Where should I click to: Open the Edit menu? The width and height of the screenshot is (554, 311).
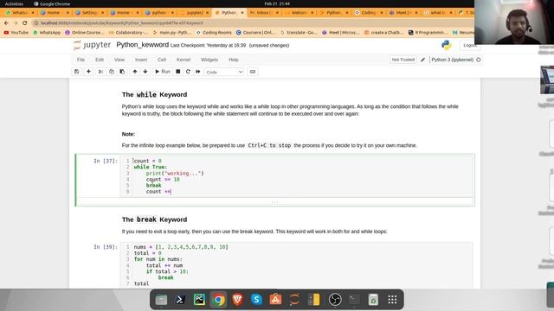[x=100, y=60]
